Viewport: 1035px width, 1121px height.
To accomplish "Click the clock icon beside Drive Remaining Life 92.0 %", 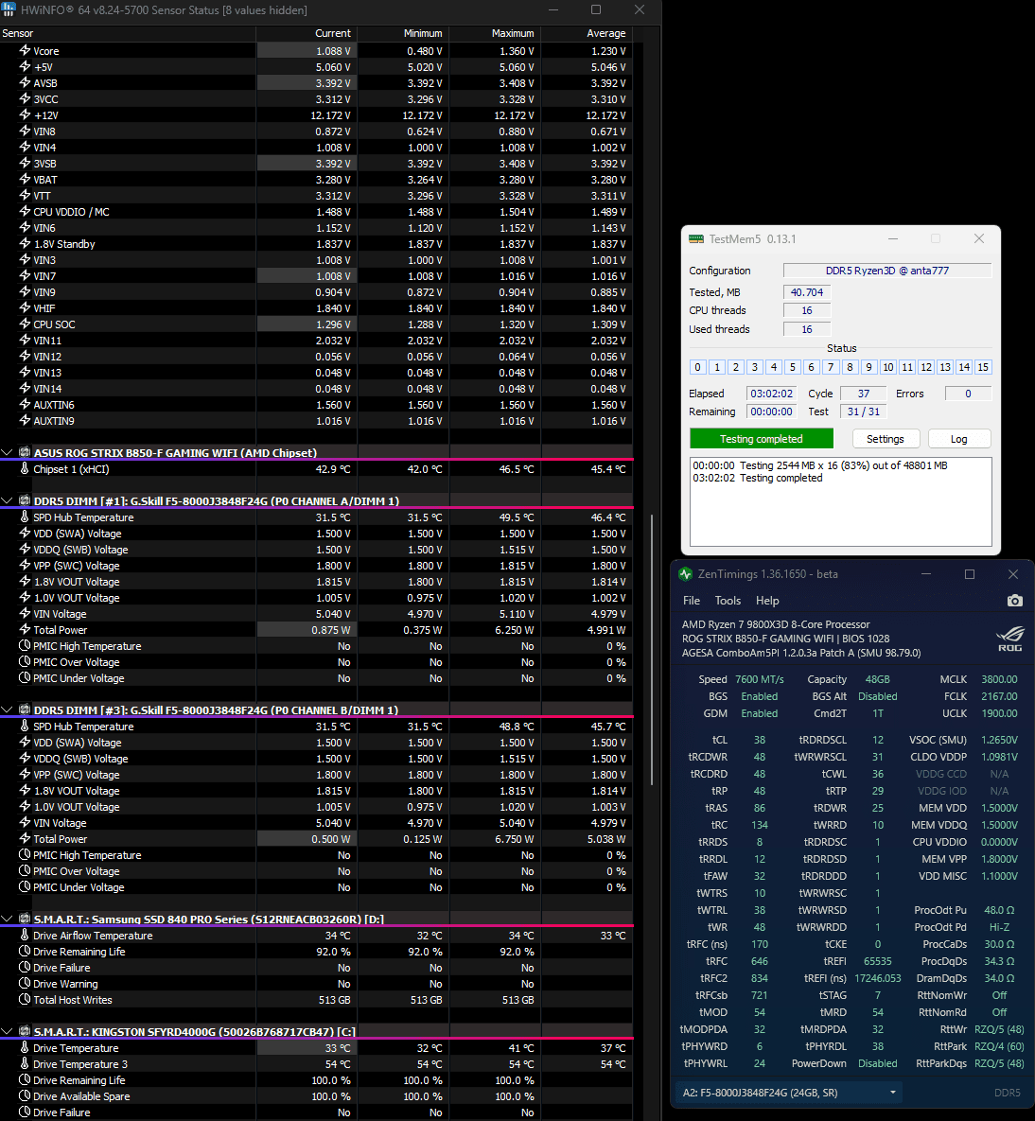I will tap(25, 952).
